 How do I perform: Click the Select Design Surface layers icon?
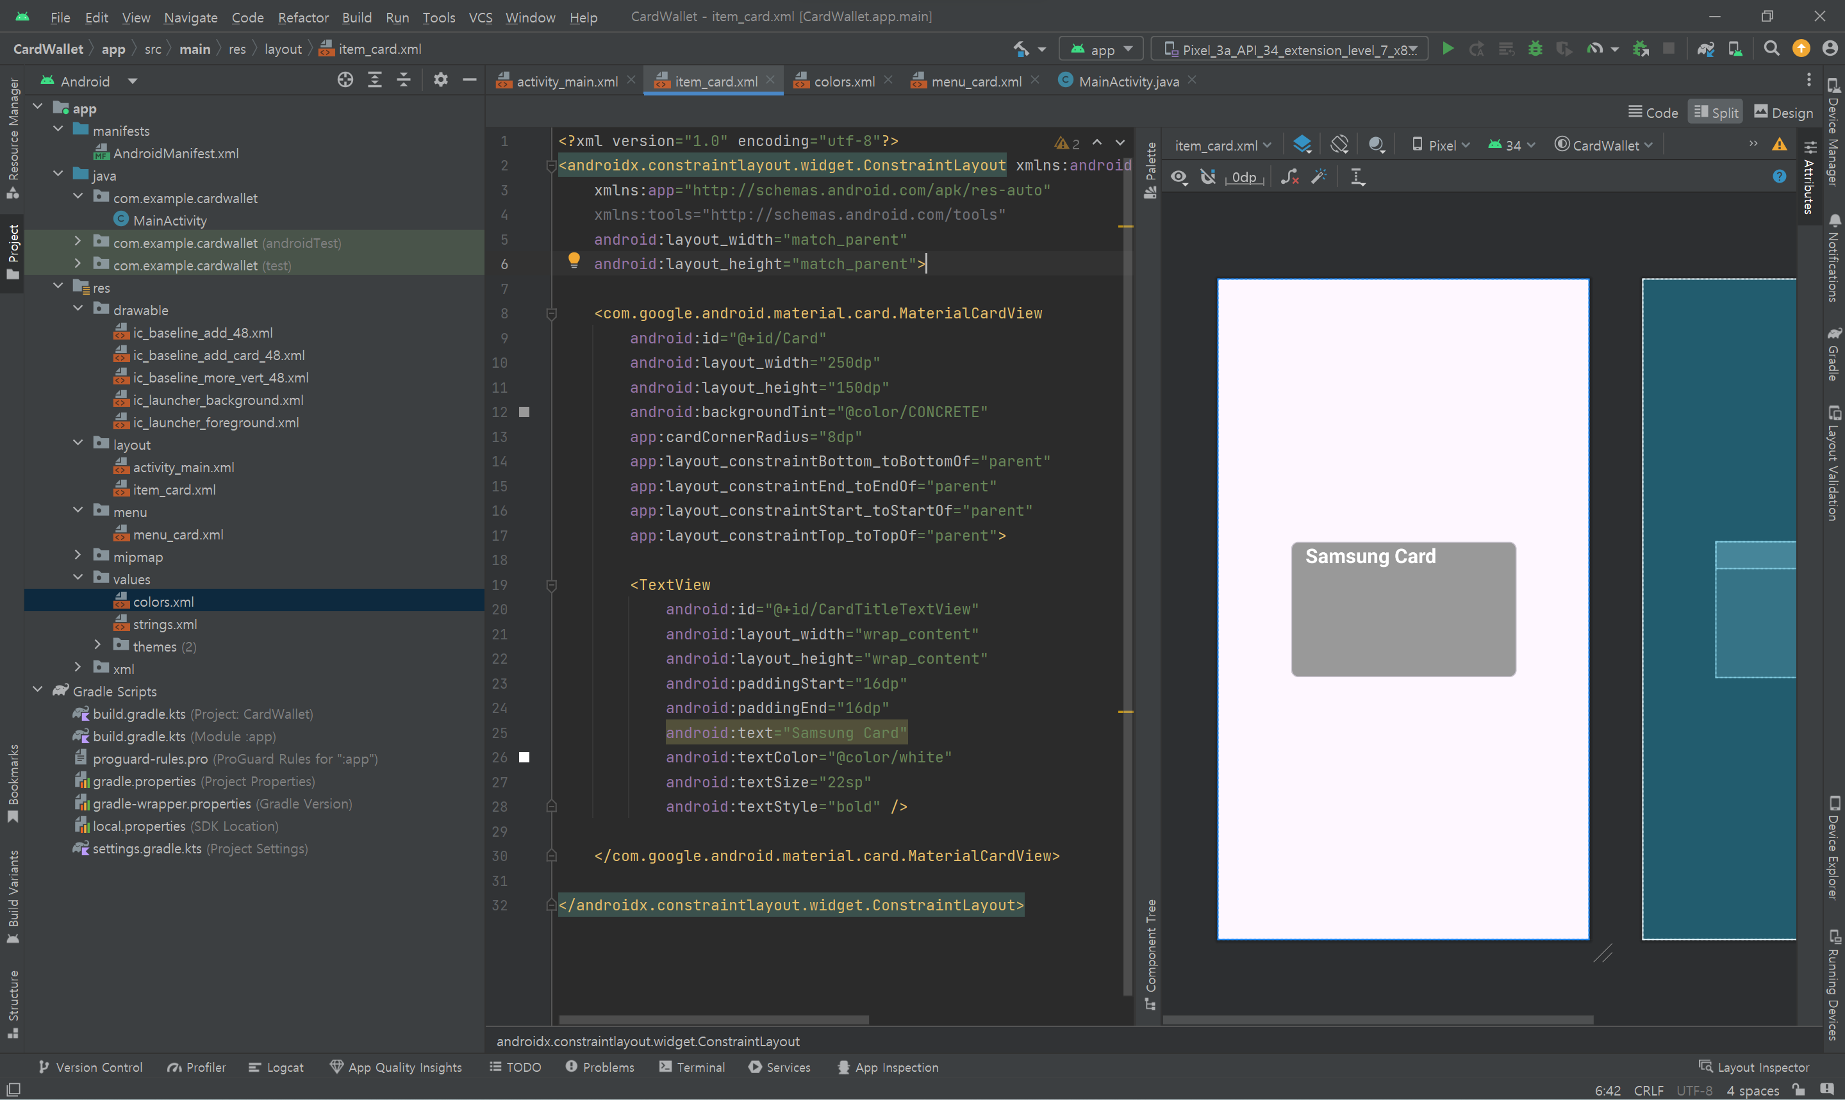tap(1302, 145)
